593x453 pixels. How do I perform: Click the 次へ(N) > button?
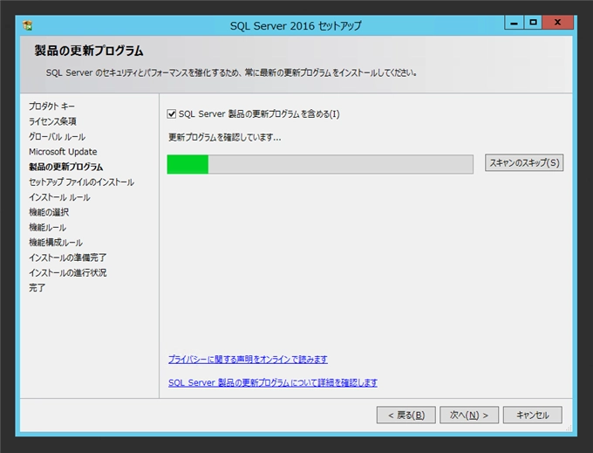click(469, 415)
